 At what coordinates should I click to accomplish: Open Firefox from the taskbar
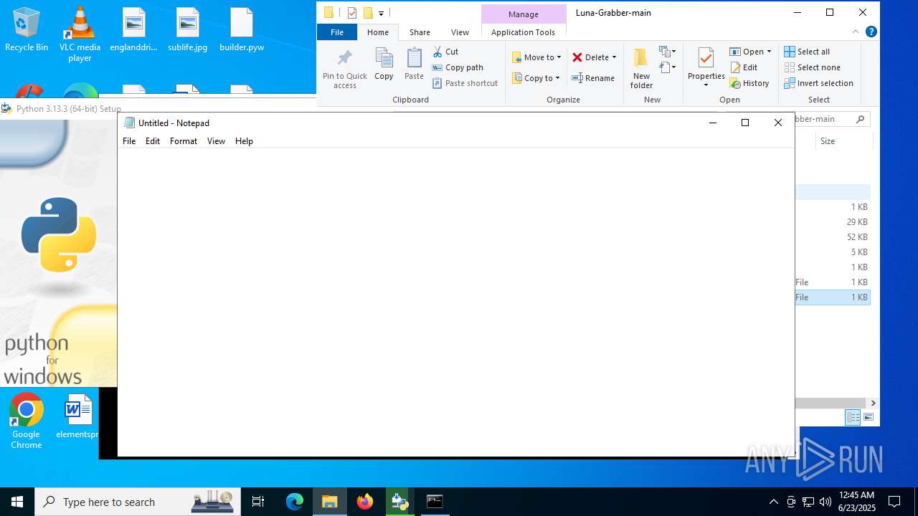[x=365, y=502]
